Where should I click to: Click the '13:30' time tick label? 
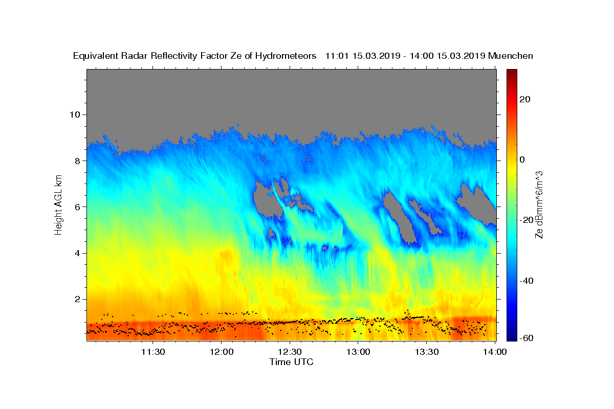427,352
